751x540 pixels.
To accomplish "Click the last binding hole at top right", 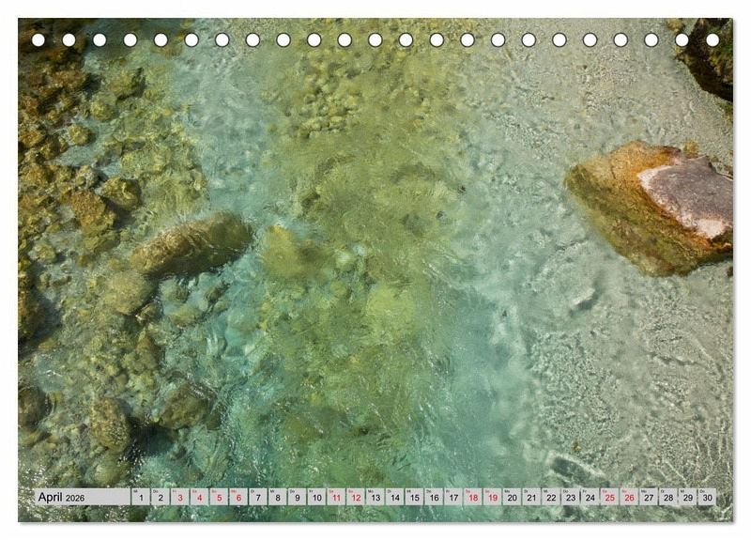I will (713, 40).
